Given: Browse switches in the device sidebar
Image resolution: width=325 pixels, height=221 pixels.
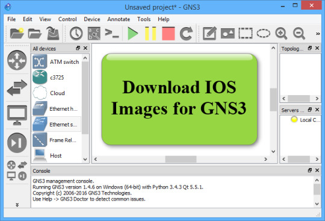Looking at the screenshot, I should (x=17, y=88).
